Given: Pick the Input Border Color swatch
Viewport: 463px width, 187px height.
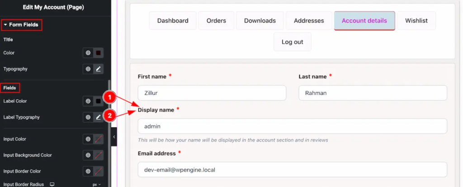Looking at the screenshot, I should [x=98, y=171].
